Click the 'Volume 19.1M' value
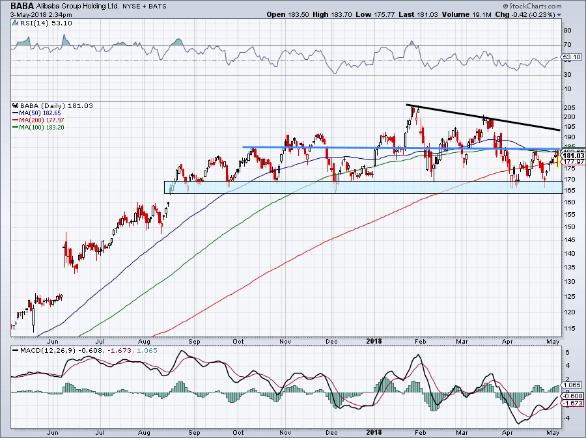Screen dimensions: 586x438 click(466, 14)
